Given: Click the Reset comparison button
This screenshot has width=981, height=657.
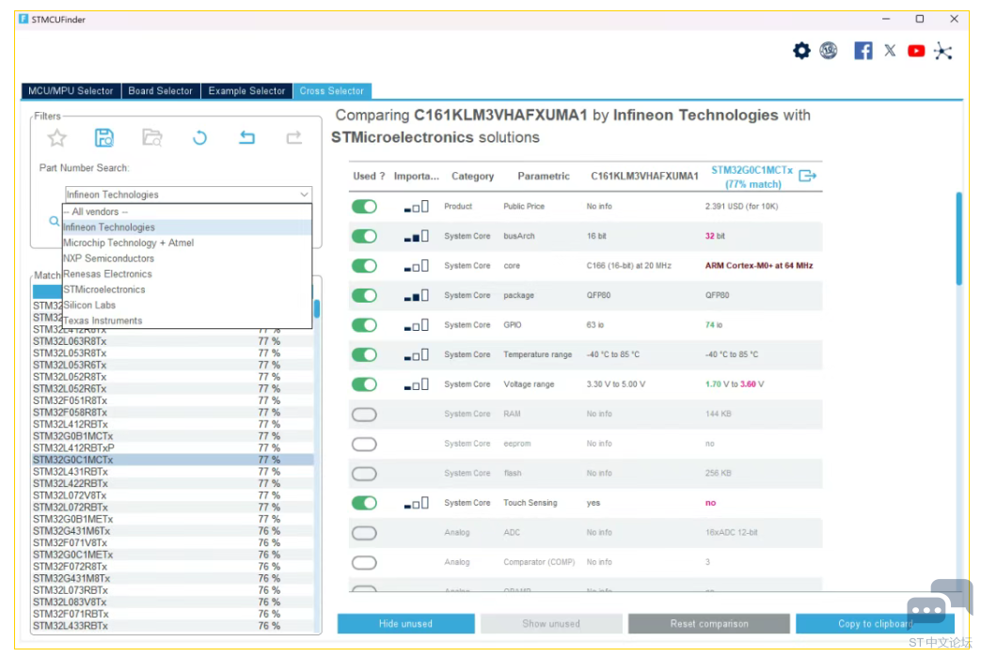Looking at the screenshot, I should pos(709,623).
